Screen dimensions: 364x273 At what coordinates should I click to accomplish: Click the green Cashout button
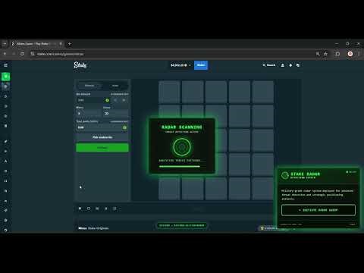coord(102,148)
